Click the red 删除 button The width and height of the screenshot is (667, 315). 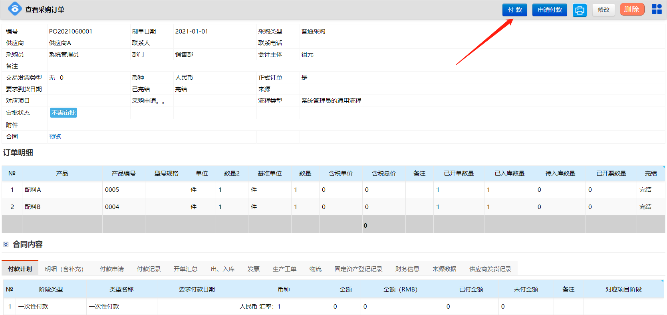click(x=632, y=10)
